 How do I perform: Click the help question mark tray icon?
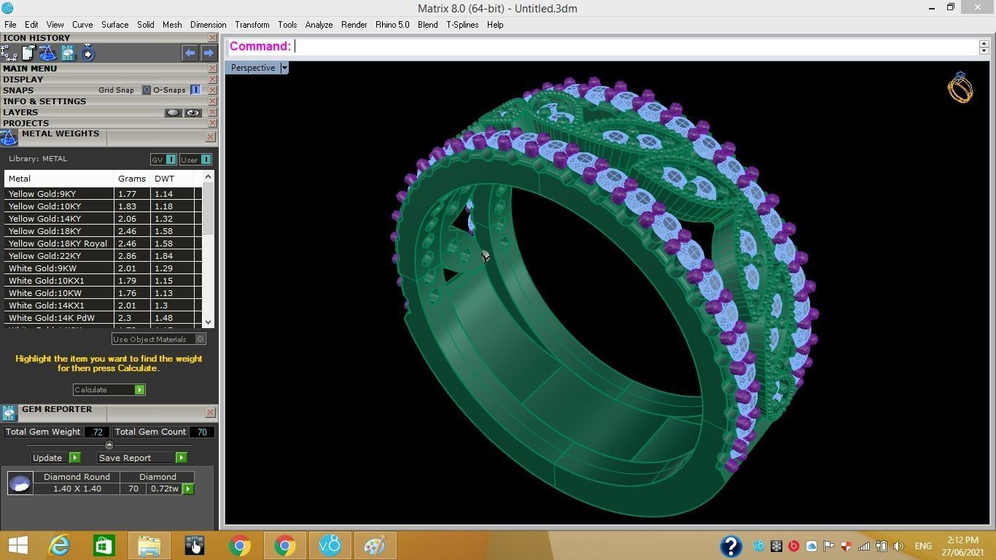[x=731, y=546]
